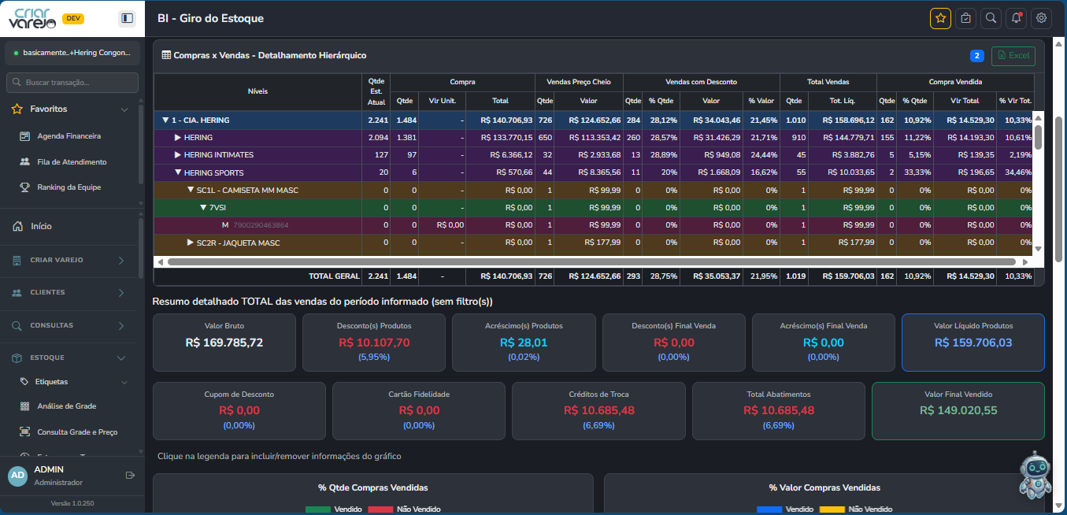Click the logout icon beside ADMIN
Image resolution: width=1067 pixels, height=515 pixels.
click(x=130, y=476)
